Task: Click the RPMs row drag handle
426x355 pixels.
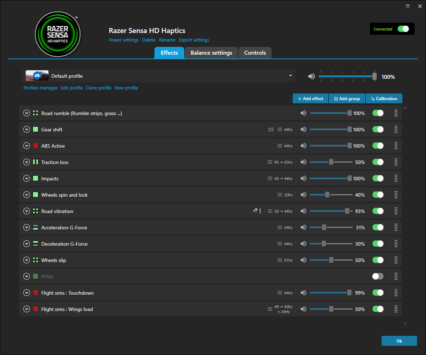Action: point(396,277)
